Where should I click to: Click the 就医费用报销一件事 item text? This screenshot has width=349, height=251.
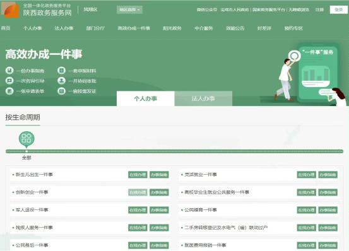205,245
